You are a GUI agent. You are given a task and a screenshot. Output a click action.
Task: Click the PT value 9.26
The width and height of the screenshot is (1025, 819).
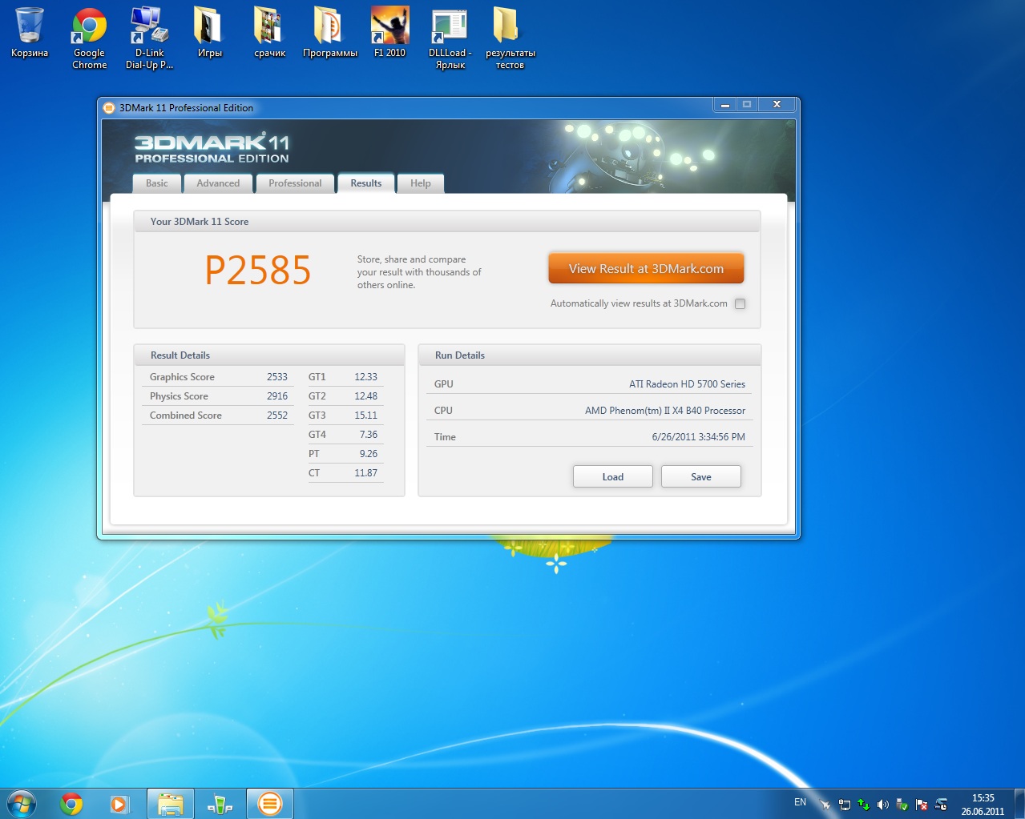click(x=369, y=454)
